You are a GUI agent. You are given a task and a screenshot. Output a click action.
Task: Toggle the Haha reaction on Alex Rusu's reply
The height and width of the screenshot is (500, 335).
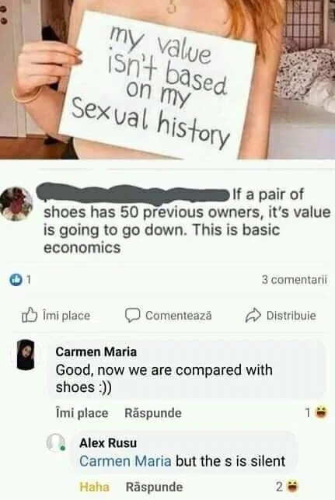pos(94,487)
